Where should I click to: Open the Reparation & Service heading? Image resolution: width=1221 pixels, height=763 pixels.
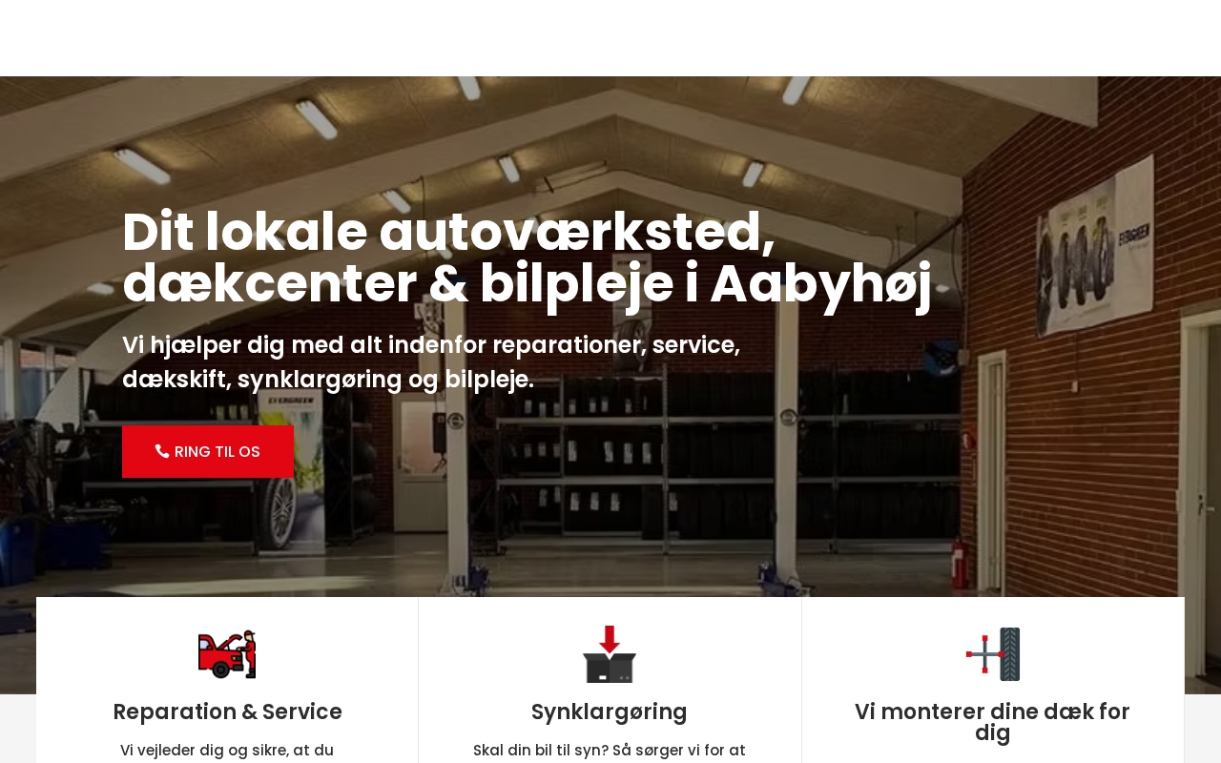(227, 711)
